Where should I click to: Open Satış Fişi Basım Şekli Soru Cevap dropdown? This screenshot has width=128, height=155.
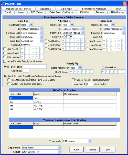[x=41, y=37]
